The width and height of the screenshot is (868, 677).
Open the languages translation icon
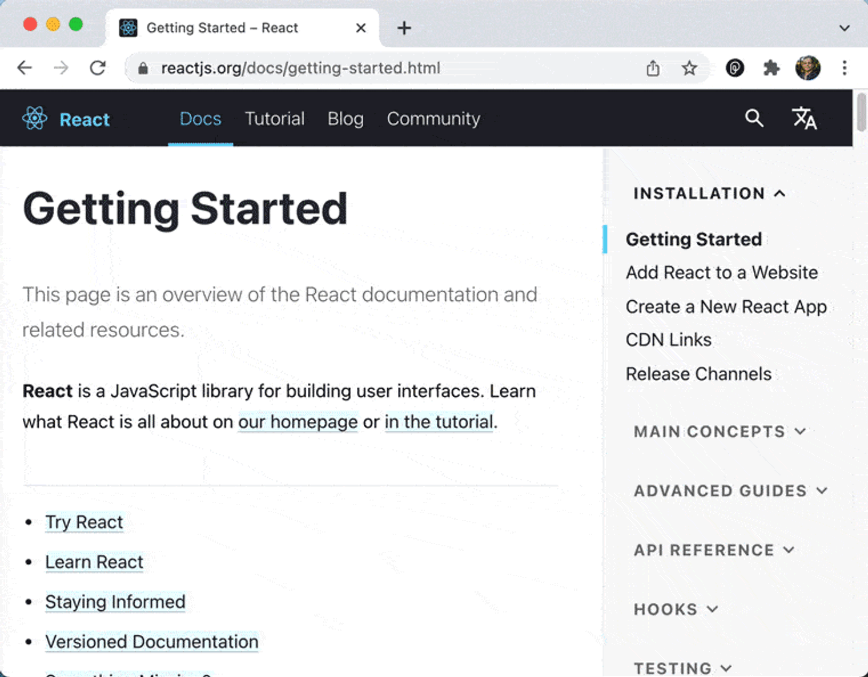[804, 118]
